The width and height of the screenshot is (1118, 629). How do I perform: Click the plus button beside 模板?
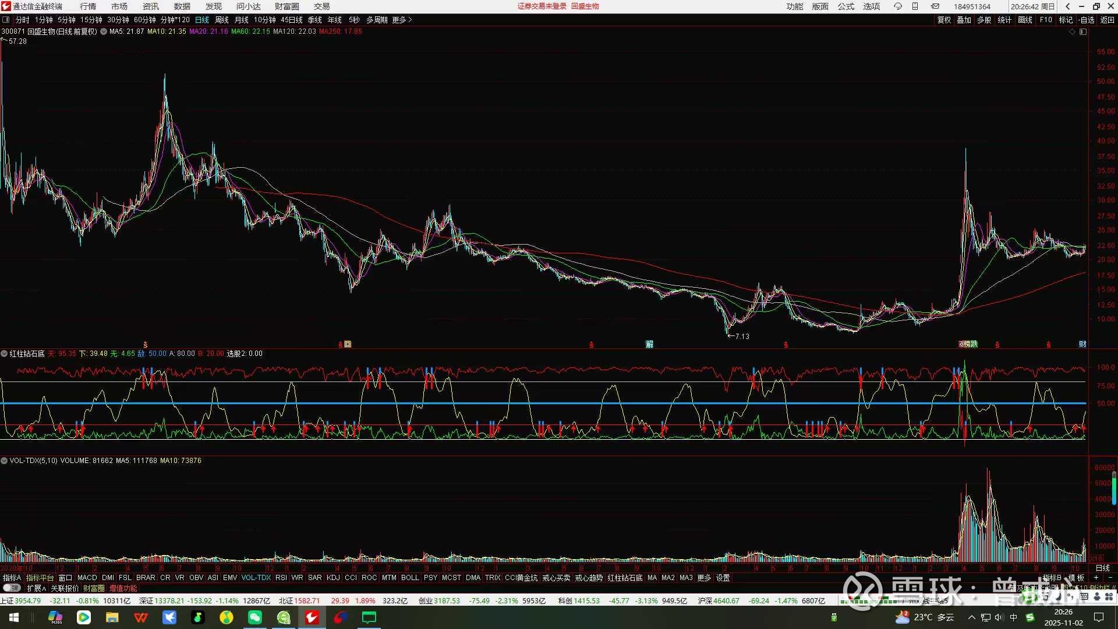point(1096,578)
